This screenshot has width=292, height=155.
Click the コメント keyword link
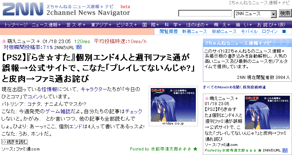(36, 97)
